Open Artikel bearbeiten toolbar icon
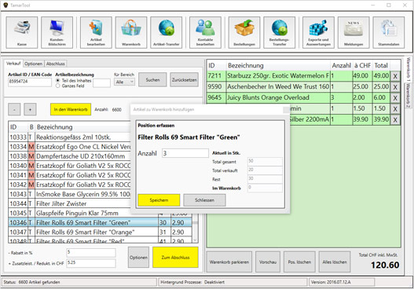414x289 pixels. (96, 32)
